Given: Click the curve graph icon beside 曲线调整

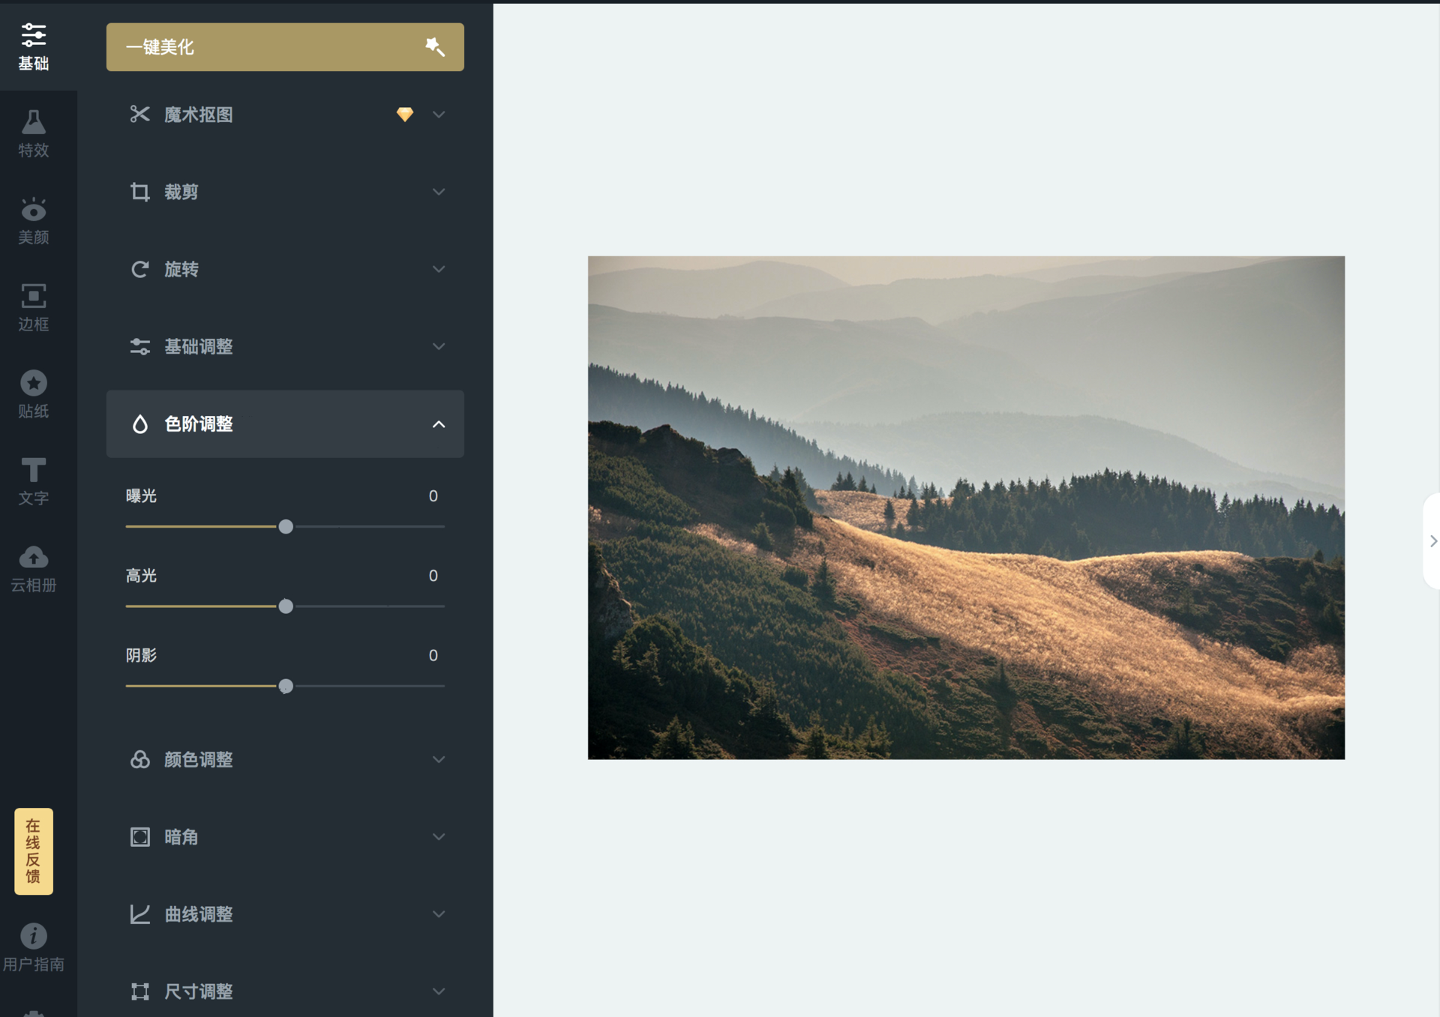Looking at the screenshot, I should pyautogui.click(x=140, y=914).
